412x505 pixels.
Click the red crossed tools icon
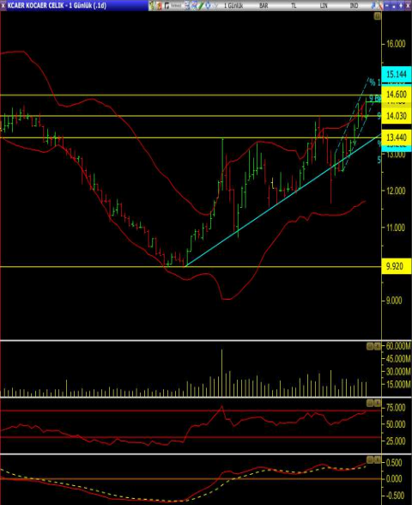click(x=380, y=5)
